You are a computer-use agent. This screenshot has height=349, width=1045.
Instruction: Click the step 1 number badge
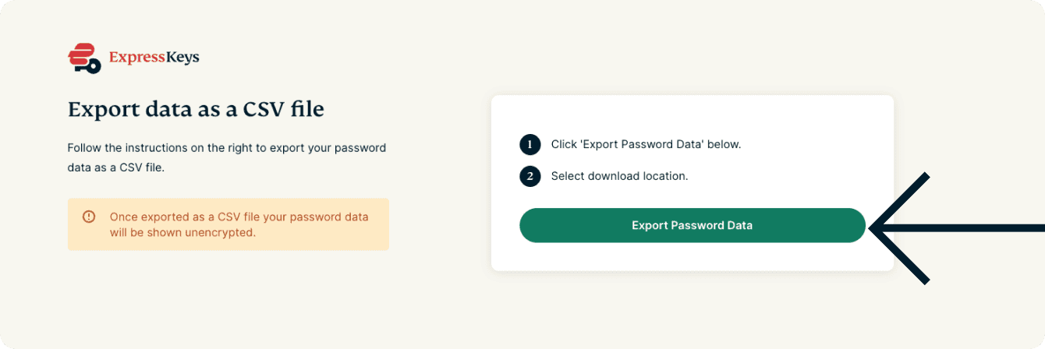(x=530, y=145)
